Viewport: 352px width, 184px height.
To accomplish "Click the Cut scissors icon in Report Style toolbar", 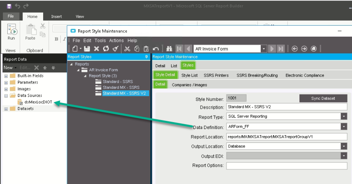I will click(x=127, y=49).
